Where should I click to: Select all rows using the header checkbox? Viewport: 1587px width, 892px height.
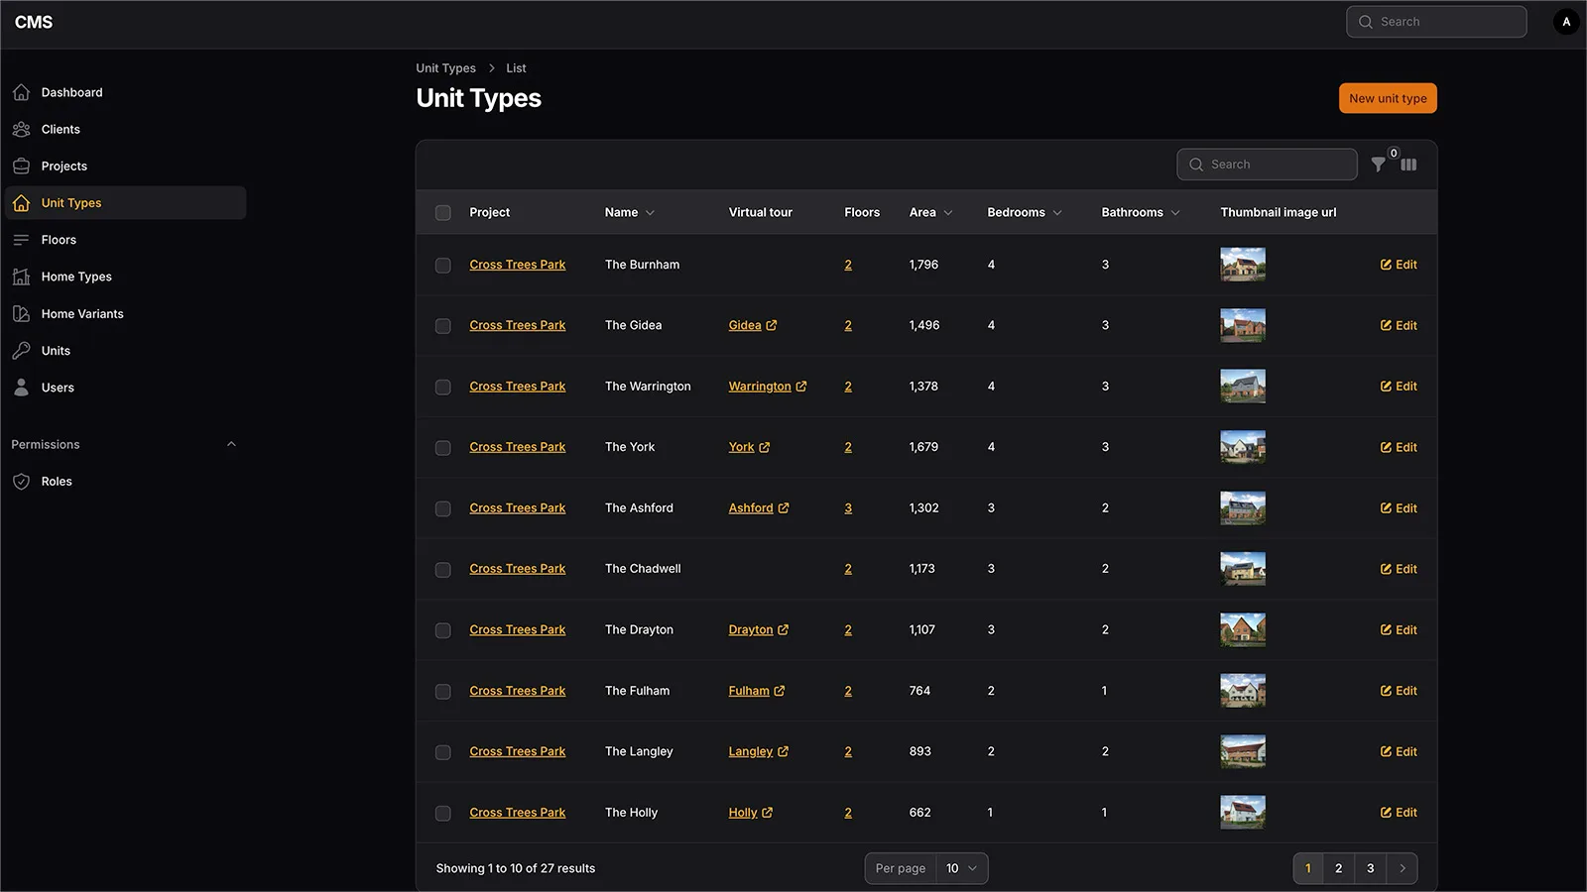442,212
